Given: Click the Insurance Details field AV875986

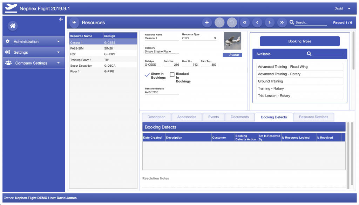Looking at the screenshot, I should pos(162,92).
